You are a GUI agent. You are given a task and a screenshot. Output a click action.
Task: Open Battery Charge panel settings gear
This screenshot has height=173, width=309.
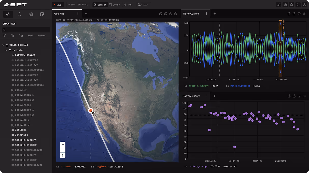coord(304,96)
